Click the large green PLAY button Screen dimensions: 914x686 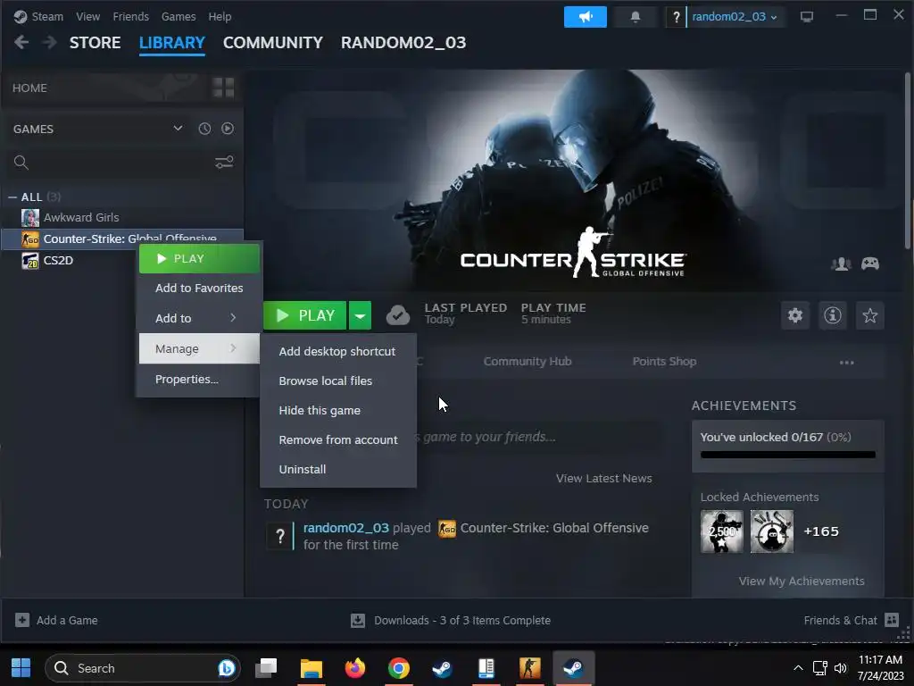tap(305, 315)
